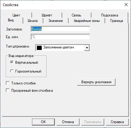Screen dimensions: 131x128
Task: Click the Отмена button
Action: click(68, 122)
